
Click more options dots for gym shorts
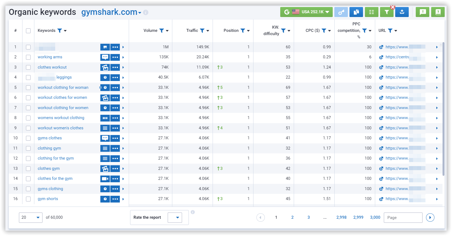point(115,199)
